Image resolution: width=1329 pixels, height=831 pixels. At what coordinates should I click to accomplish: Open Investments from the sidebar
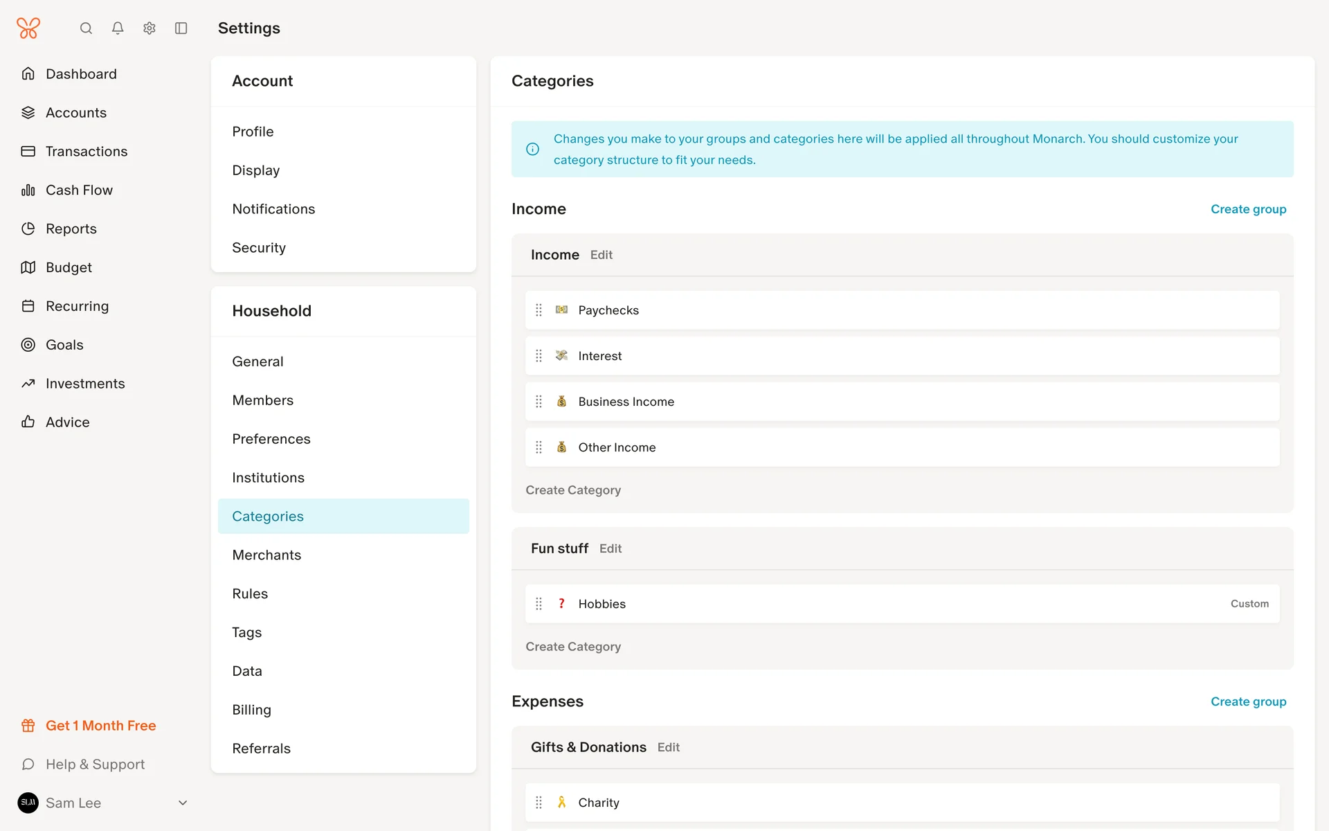(85, 383)
